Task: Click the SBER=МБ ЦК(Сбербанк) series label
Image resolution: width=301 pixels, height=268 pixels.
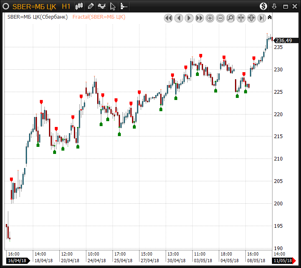Action: click(x=38, y=17)
